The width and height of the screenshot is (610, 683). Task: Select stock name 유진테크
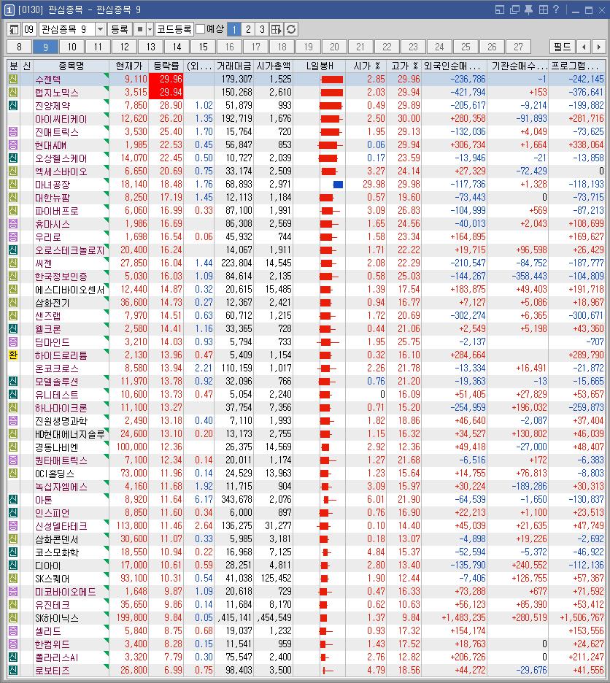(x=53, y=605)
